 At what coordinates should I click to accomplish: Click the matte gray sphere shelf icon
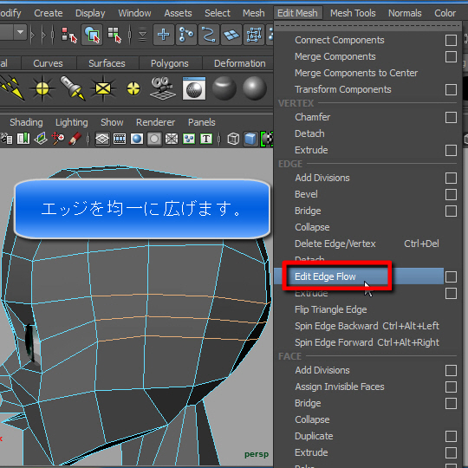254,88
